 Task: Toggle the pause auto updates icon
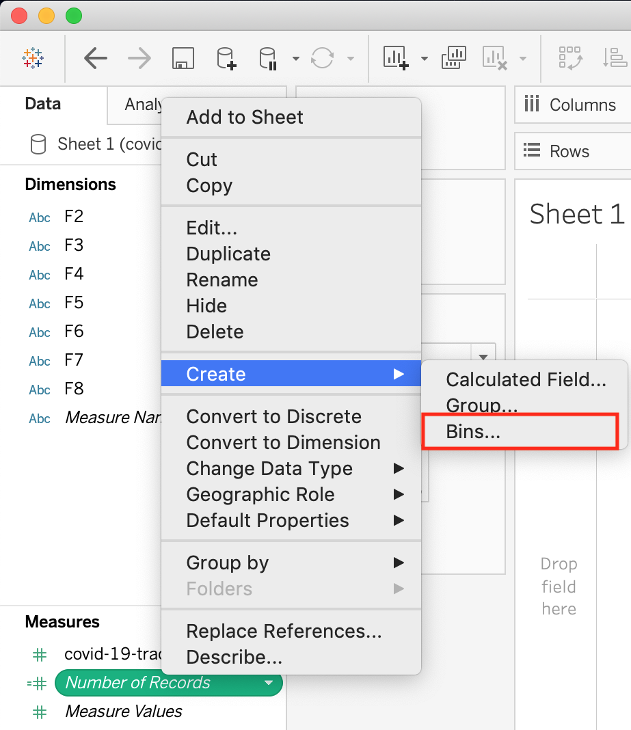(x=269, y=58)
